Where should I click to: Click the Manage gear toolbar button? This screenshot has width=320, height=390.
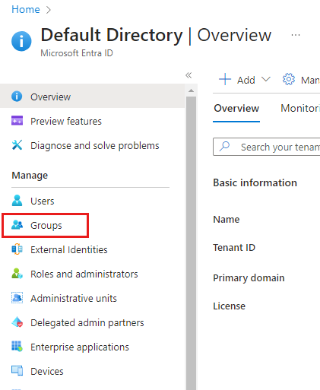(301, 80)
